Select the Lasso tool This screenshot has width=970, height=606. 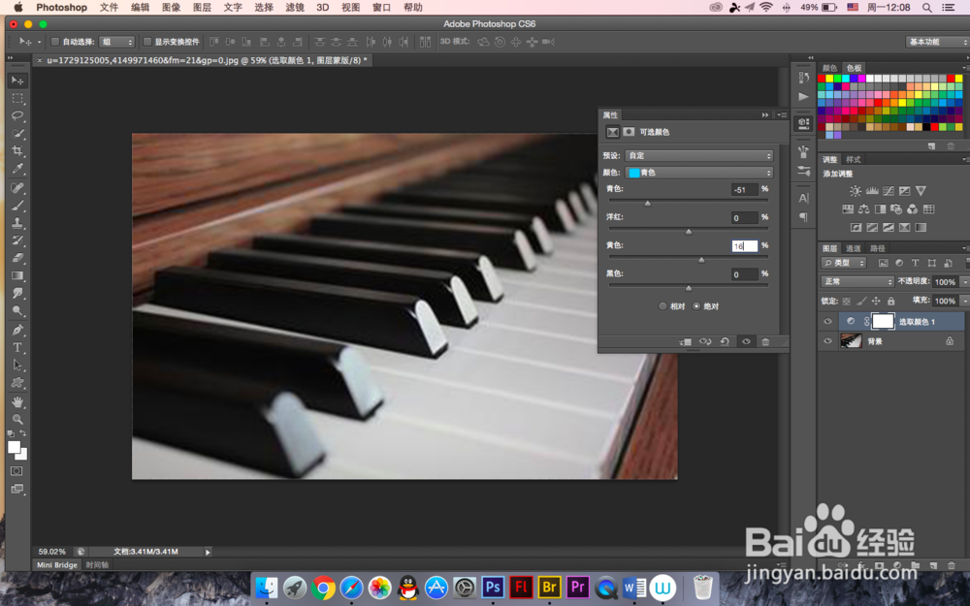tap(17, 115)
